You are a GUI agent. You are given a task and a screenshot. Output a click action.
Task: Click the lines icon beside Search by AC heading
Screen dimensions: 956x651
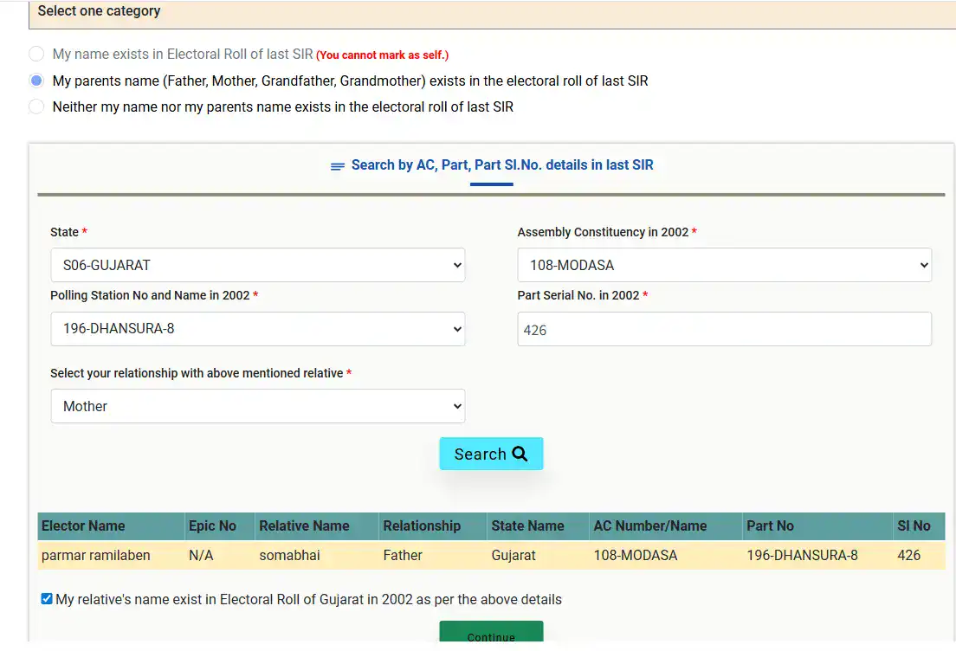coord(338,166)
